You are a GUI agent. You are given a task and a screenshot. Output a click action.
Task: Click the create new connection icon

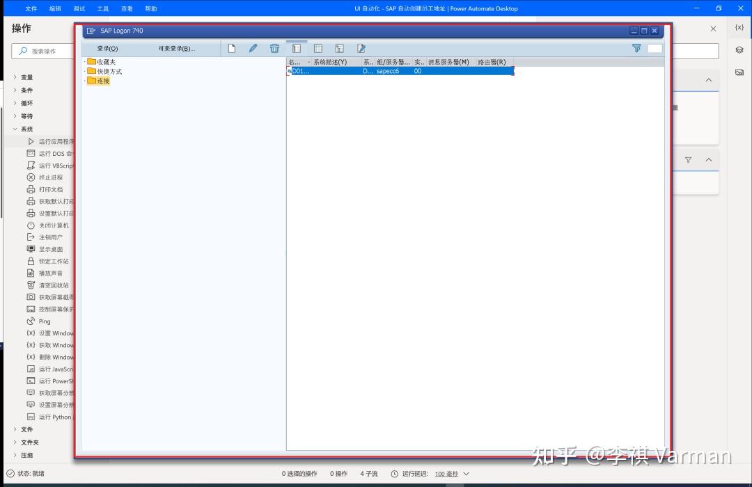click(232, 48)
